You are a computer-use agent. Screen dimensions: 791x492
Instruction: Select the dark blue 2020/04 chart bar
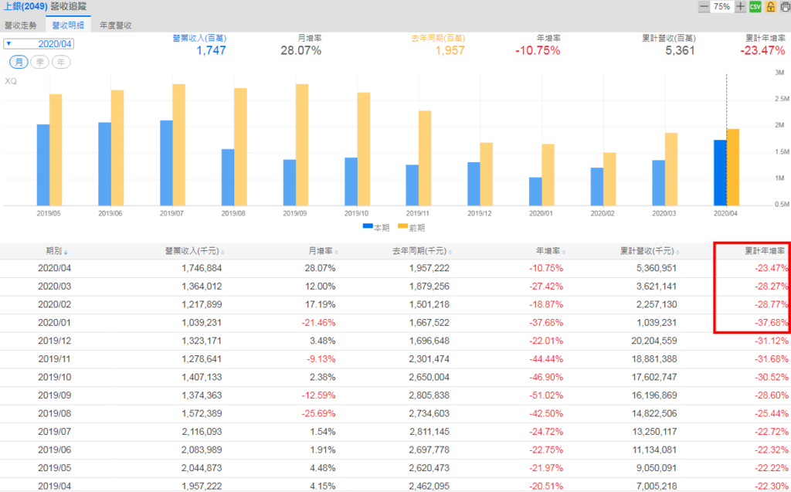coord(720,172)
